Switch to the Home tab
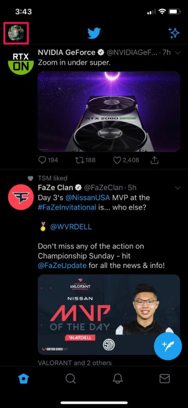Viewport: 188px width, 408px height. (23, 378)
